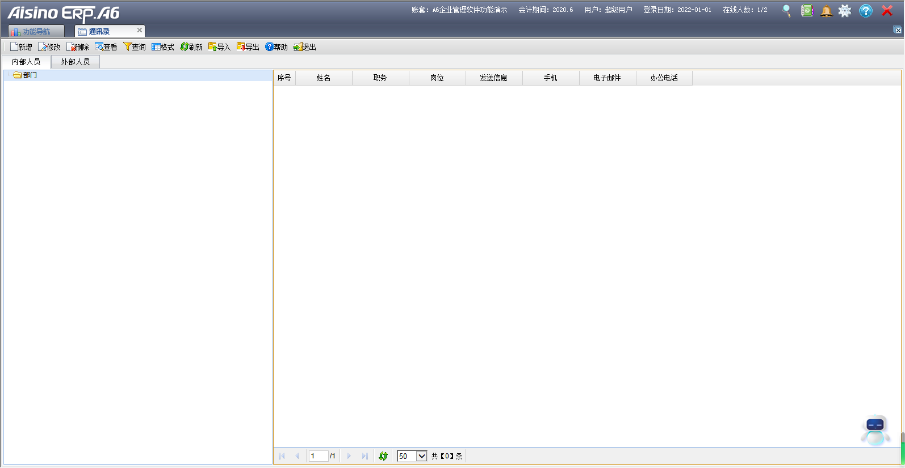Open the notification bell in header
Image resolution: width=905 pixels, height=468 pixels.
(826, 11)
